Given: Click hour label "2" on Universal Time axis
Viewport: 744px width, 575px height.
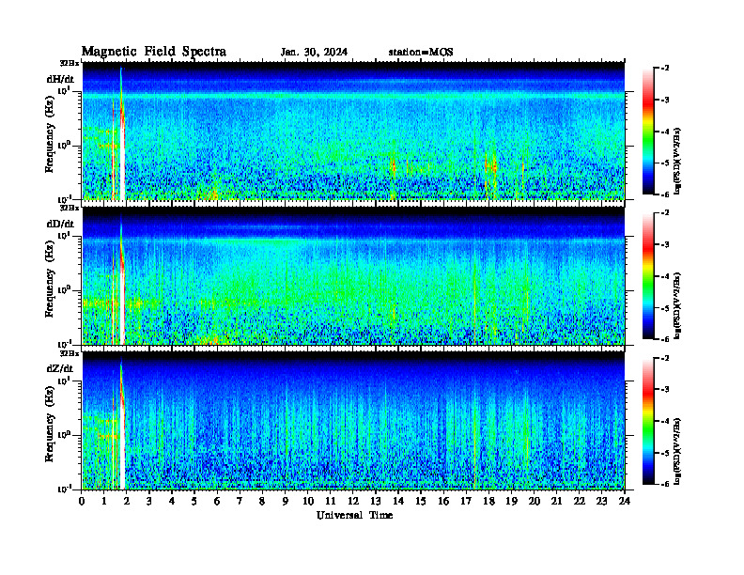Looking at the screenshot, I should (127, 502).
